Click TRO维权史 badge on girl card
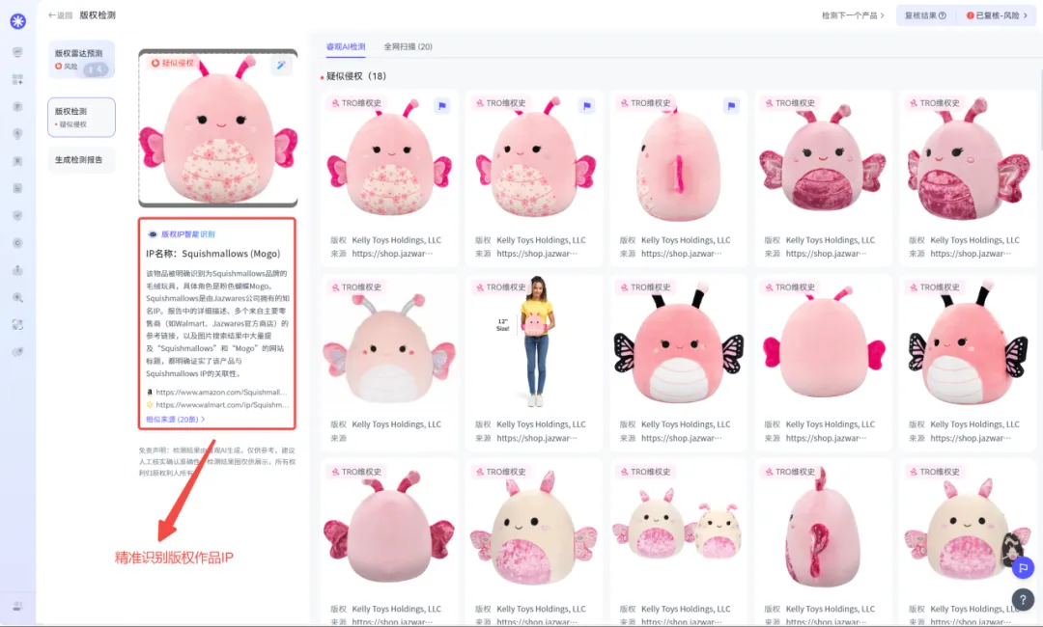The width and height of the screenshot is (1043, 627). pos(499,287)
